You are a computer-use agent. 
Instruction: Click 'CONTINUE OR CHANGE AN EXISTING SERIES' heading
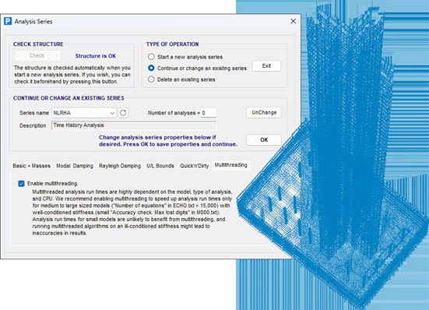69,98
